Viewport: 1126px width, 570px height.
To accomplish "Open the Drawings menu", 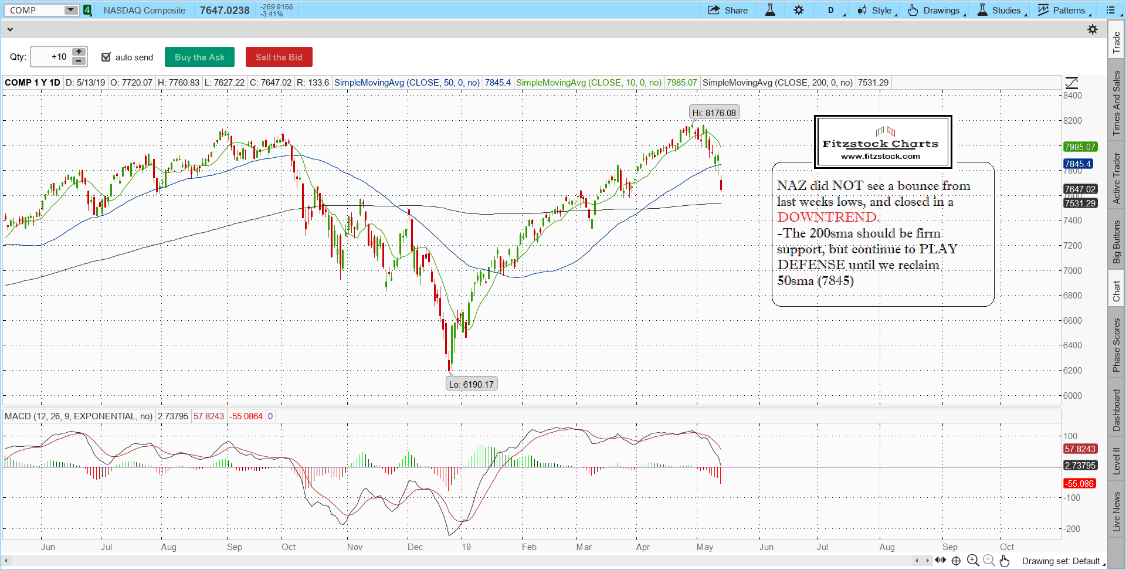I will (935, 10).
